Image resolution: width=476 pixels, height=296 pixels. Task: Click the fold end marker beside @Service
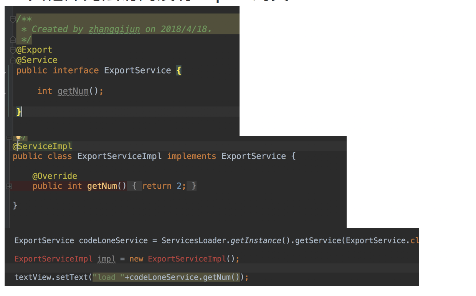pos(13,60)
